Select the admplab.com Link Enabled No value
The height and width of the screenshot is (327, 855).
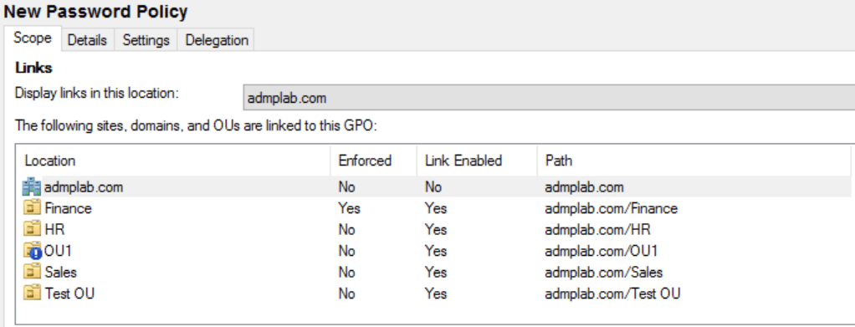433,187
